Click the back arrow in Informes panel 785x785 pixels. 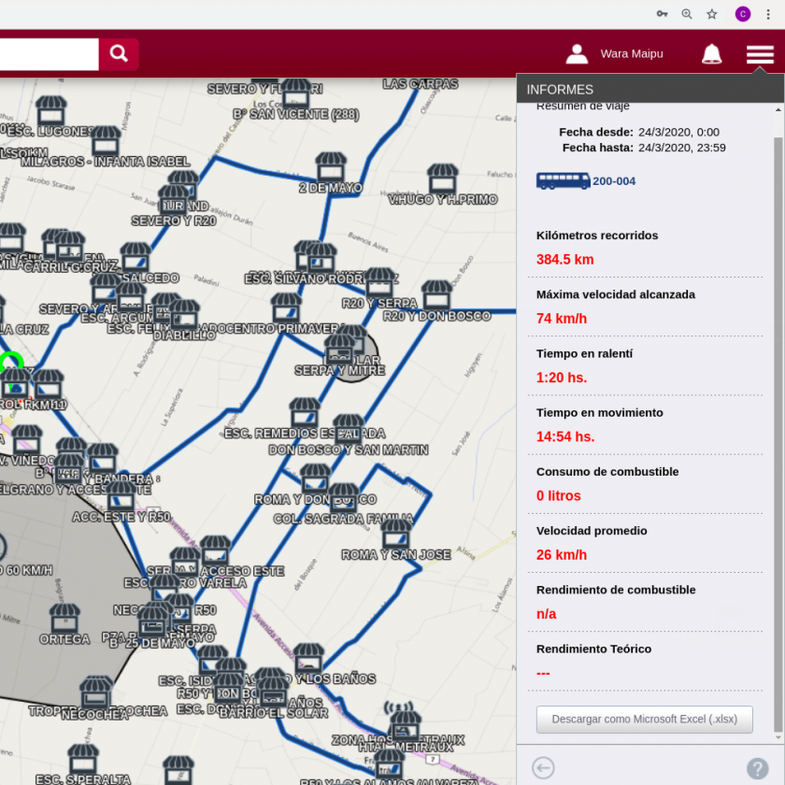543,767
